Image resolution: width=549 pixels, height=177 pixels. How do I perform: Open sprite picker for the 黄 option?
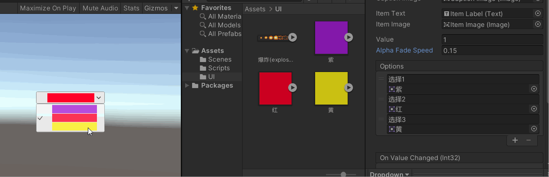(x=534, y=129)
